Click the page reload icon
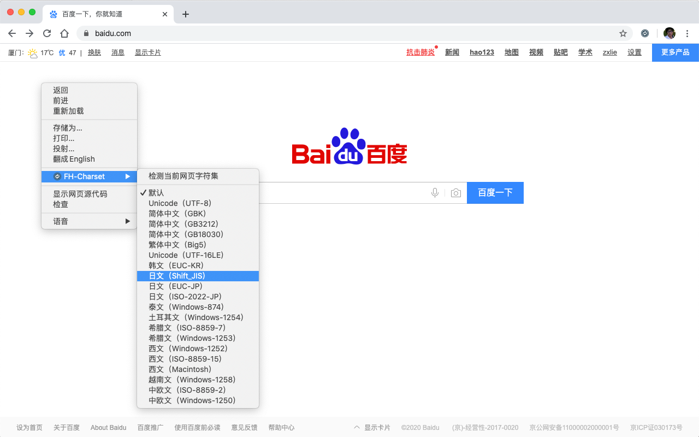 pos(47,33)
